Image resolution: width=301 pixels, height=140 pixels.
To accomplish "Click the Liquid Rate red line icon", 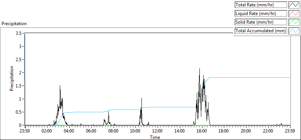I will (294, 14).
